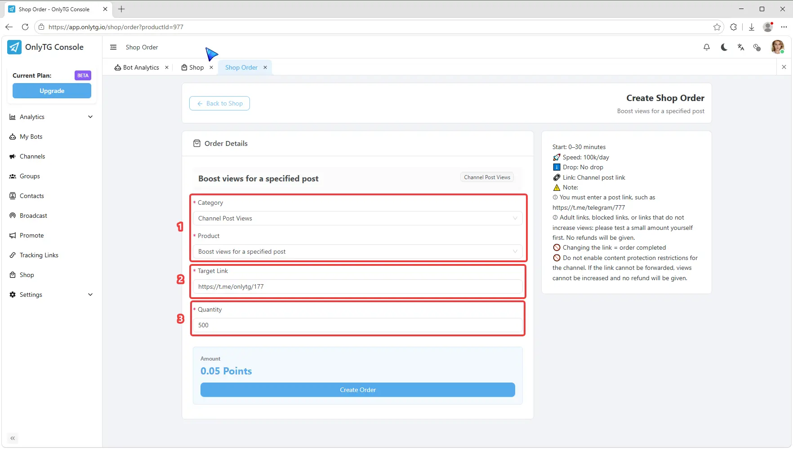This screenshot has width=793, height=449.
Task: Toggle the sidebar hamburger menu icon
Action: tap(113, 47)
